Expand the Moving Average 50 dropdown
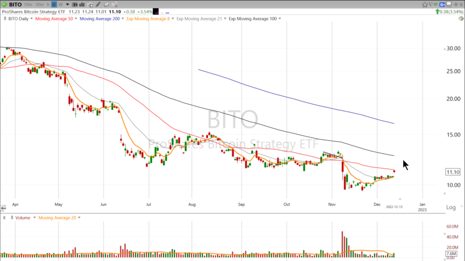 pos(75,19)
